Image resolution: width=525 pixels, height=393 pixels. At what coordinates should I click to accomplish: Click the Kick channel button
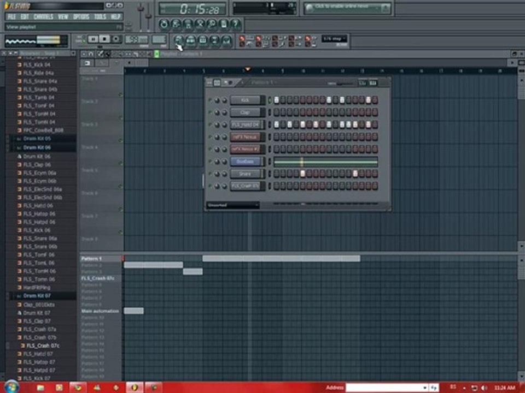click(x=246, y=100)
